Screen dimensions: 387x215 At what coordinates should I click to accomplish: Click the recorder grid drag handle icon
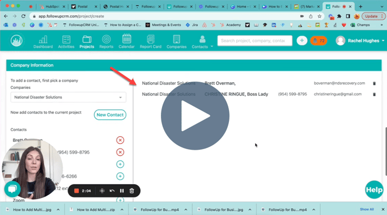click(x=102, y=191)
